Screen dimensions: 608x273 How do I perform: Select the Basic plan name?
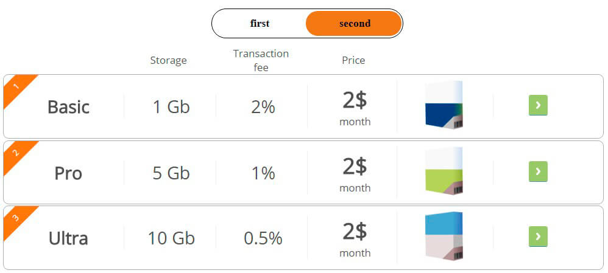click(x=68, y=107)
